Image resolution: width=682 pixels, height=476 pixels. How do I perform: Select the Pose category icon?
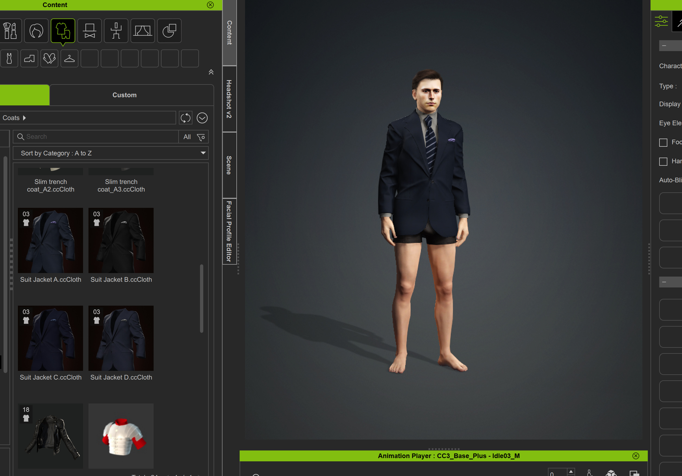pyautogui.click(x=116, y=31)
